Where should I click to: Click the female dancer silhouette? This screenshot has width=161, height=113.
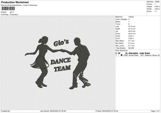[40, 61]
